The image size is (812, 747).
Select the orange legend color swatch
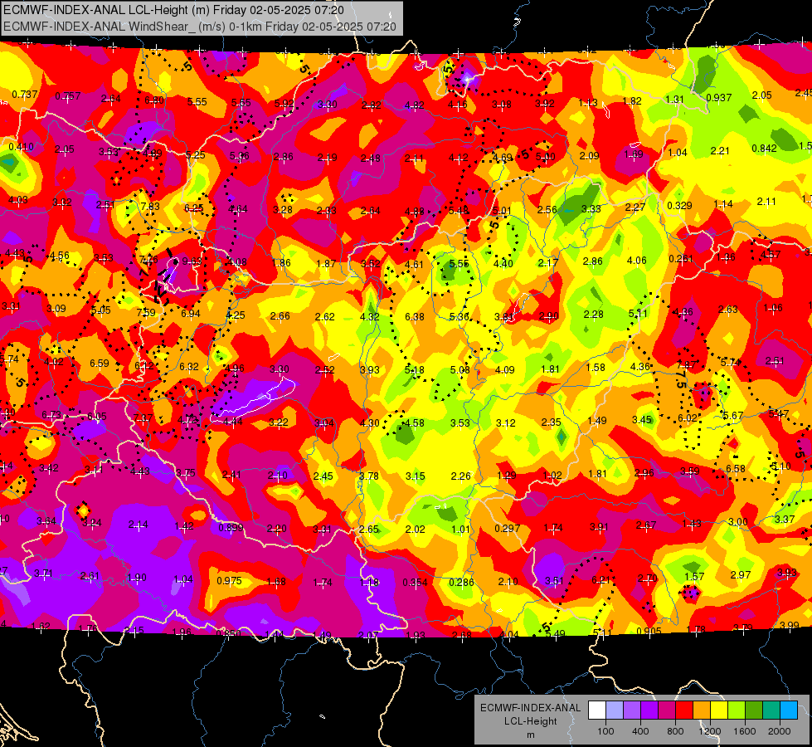coord(702,710)
